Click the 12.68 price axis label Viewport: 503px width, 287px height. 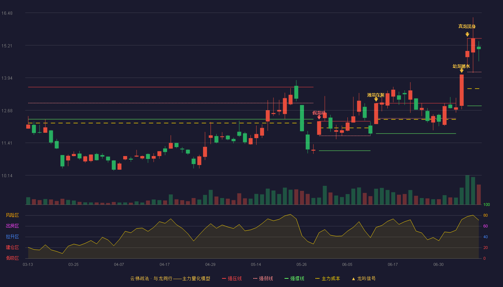(7, 110)
